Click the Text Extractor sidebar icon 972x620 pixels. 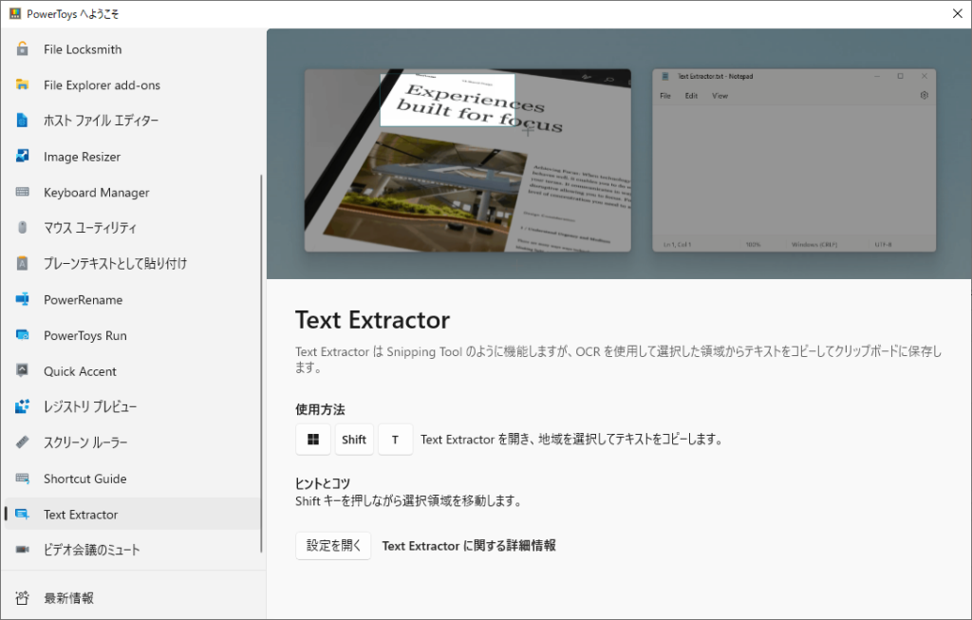[23, 514]
